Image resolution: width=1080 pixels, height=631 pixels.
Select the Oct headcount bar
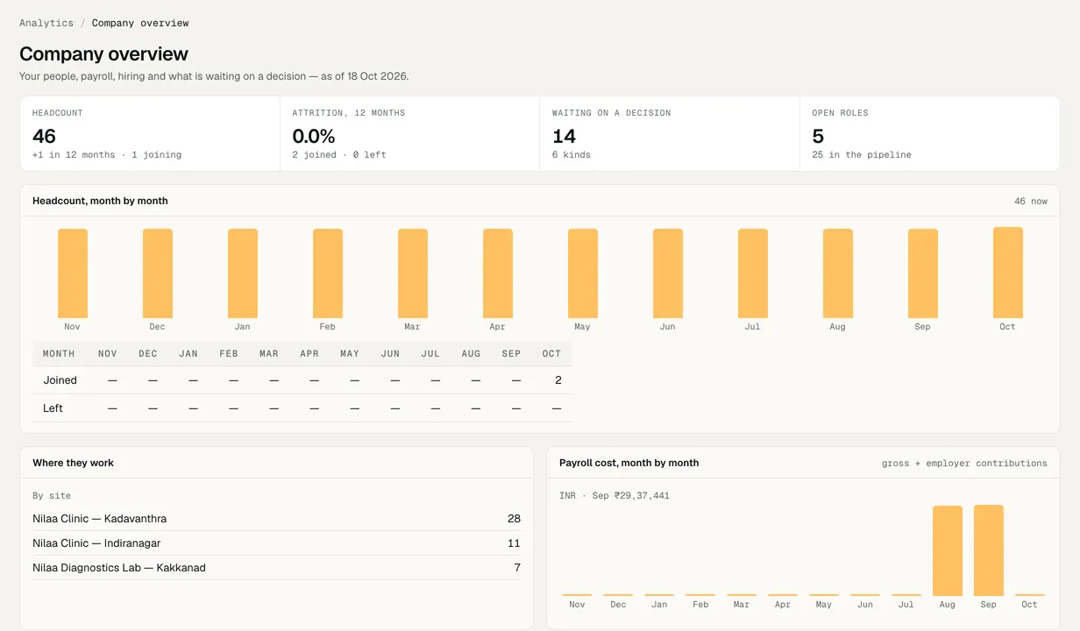tap(1008, 273)
